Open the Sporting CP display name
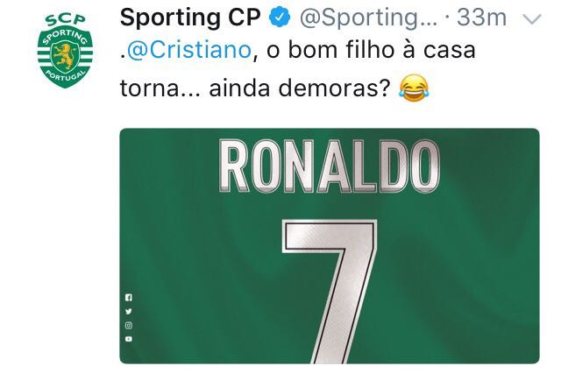The image size is (561, 373). pyautogui.click(x=191, y=18)
